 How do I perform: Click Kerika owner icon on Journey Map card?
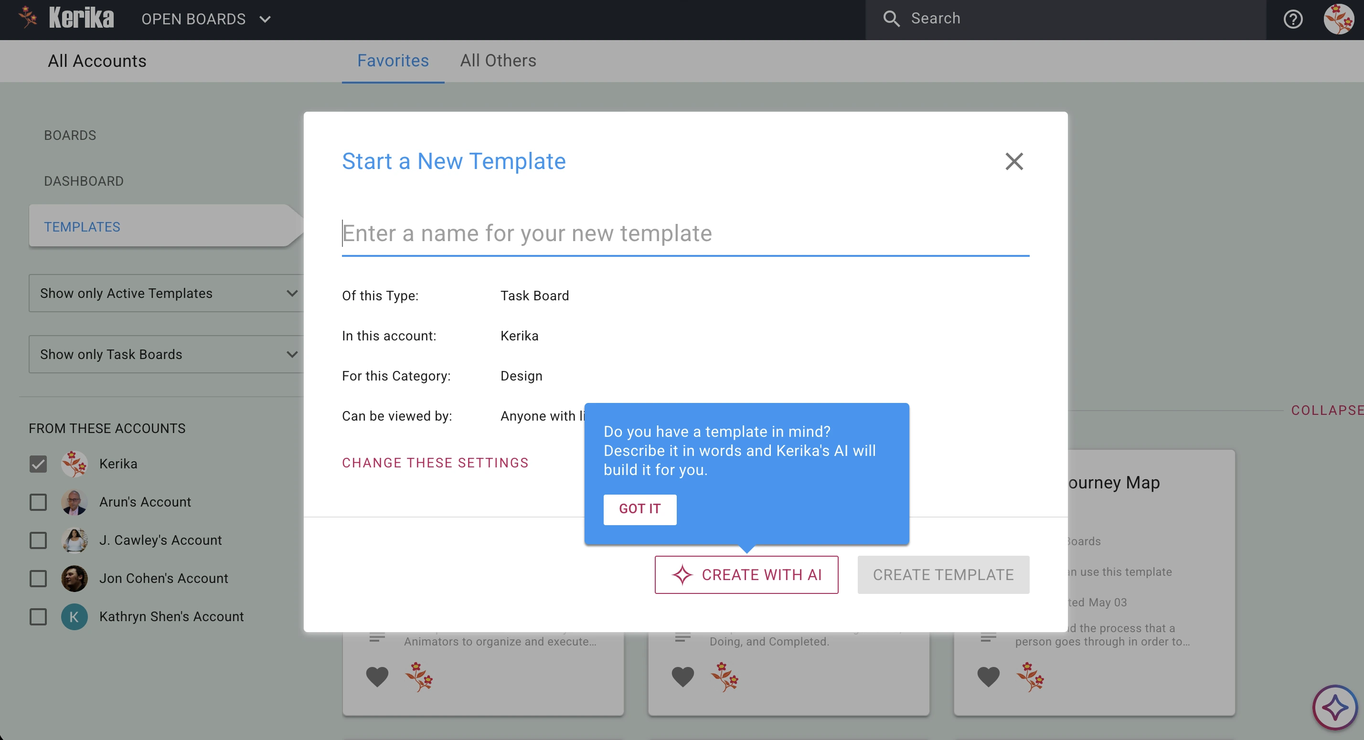tap(1030, 677)
